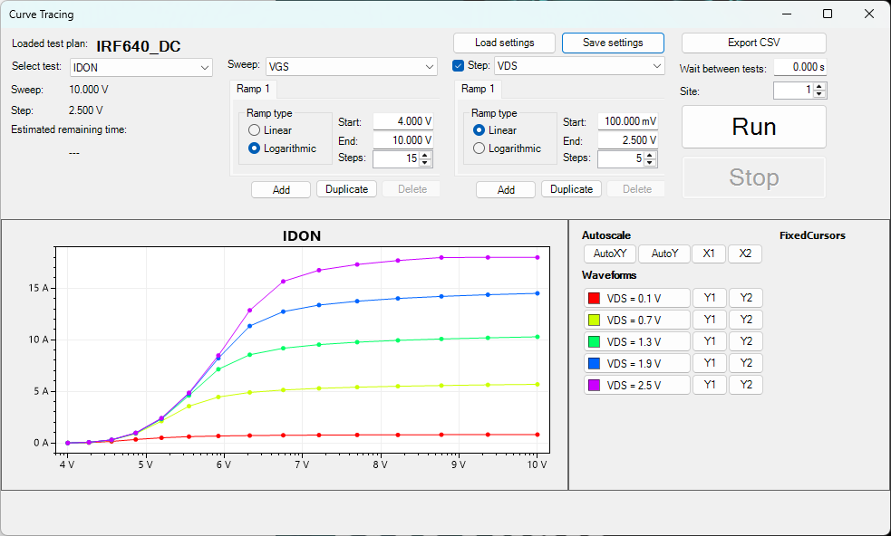
Task: Select the X1 cursor button
Action: (x=709, y=254)
